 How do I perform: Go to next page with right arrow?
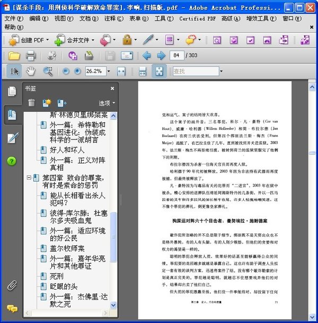(x=161, y=56)
